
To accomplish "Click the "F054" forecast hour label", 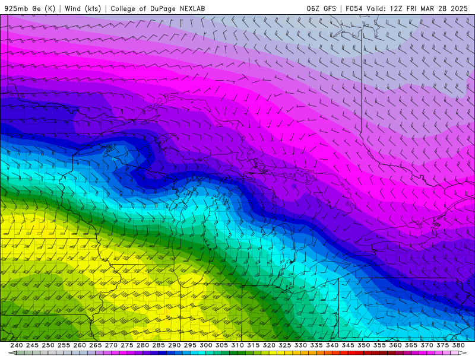I will point(354,8).
